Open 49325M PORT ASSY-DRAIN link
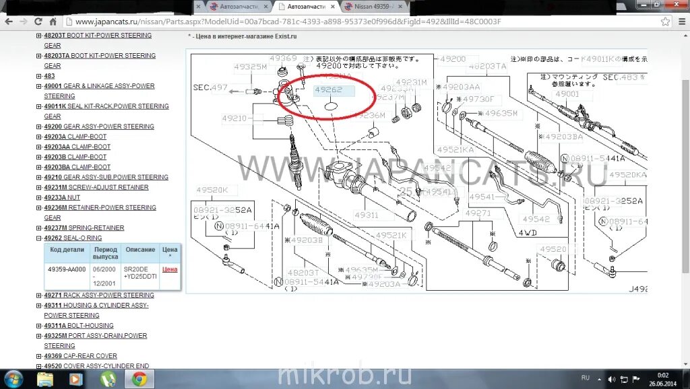The height and width of the screenshot is (389, 690). coord(96,341)
